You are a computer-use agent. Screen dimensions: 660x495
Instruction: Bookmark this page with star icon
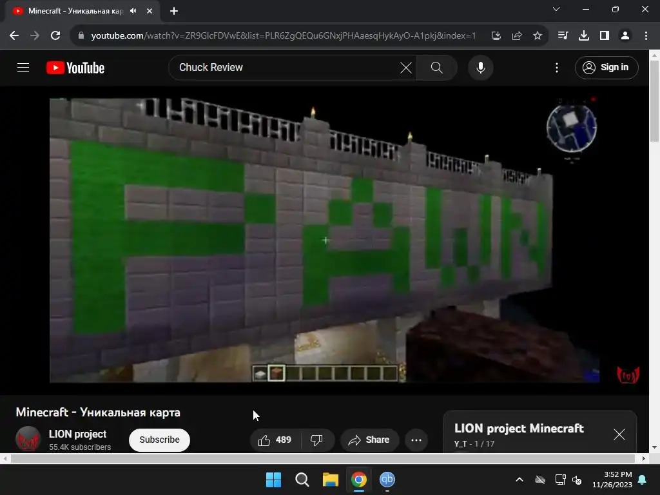(x=538, y=35)
